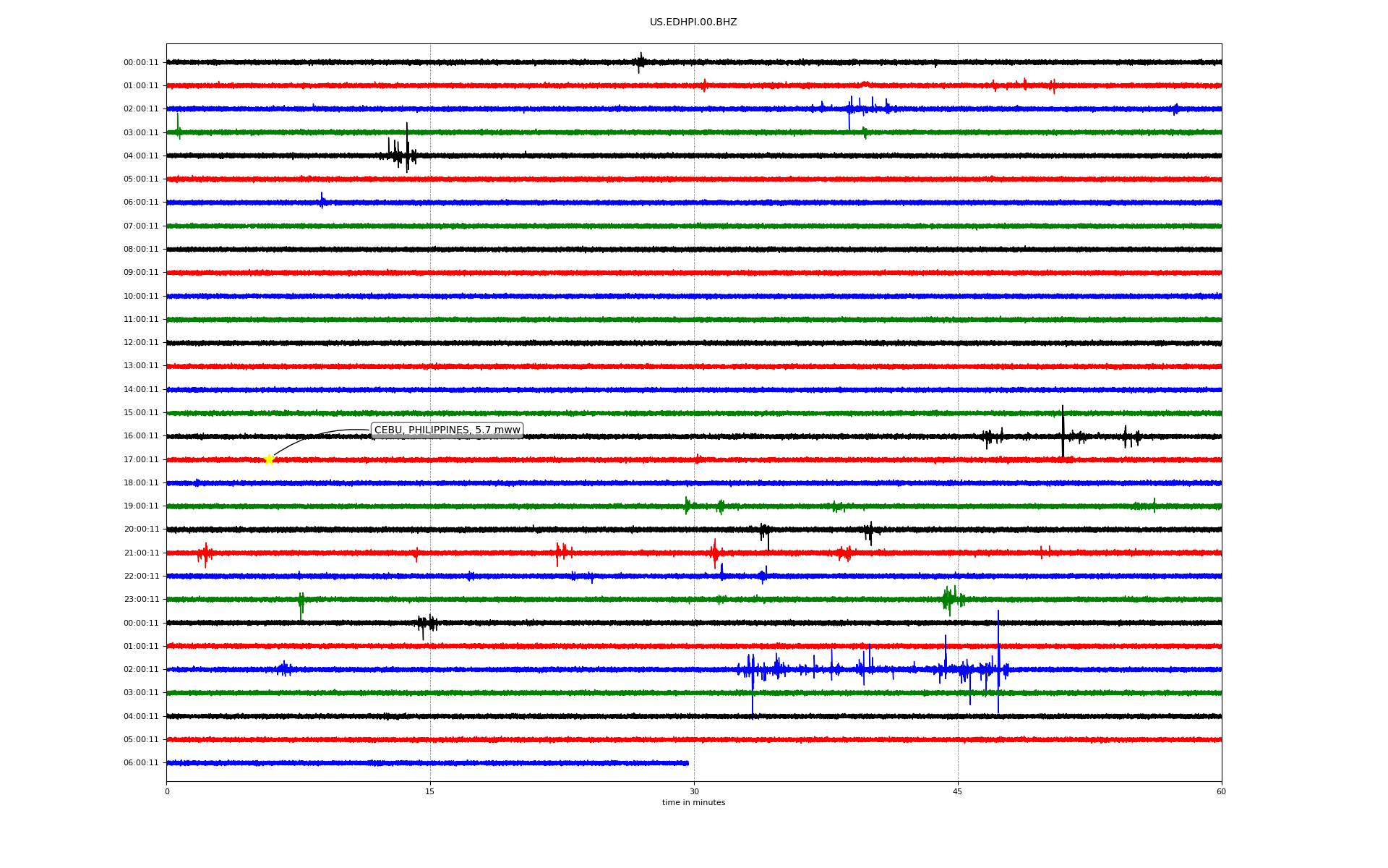1388x868 pixels.
Task: Click the 'time in minutes' axis label
Action: coord(693,803)
